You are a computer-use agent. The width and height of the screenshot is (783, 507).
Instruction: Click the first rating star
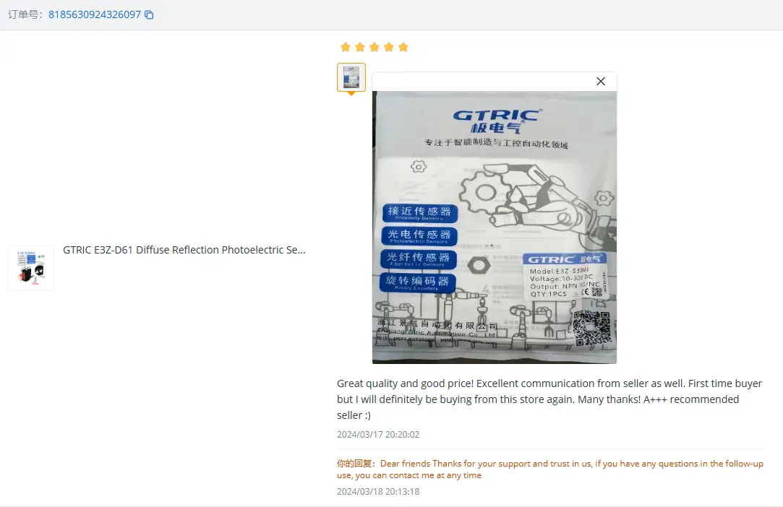pyautogui.click(x=346, y=47)
